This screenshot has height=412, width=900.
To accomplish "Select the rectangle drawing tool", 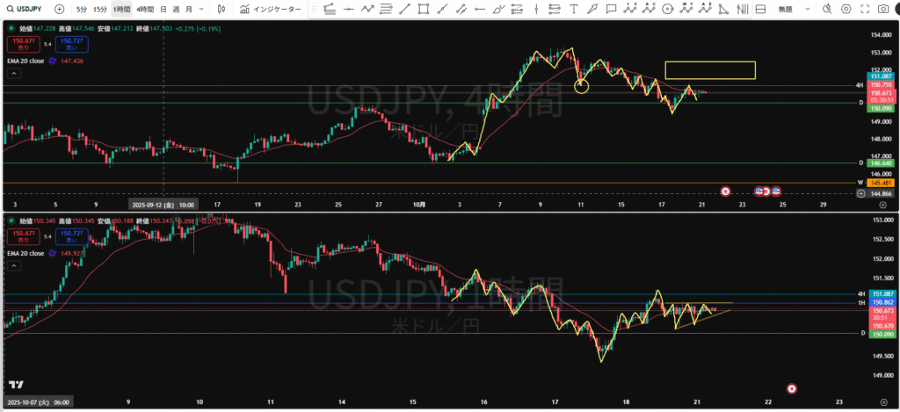I will [x=425, y=9].
